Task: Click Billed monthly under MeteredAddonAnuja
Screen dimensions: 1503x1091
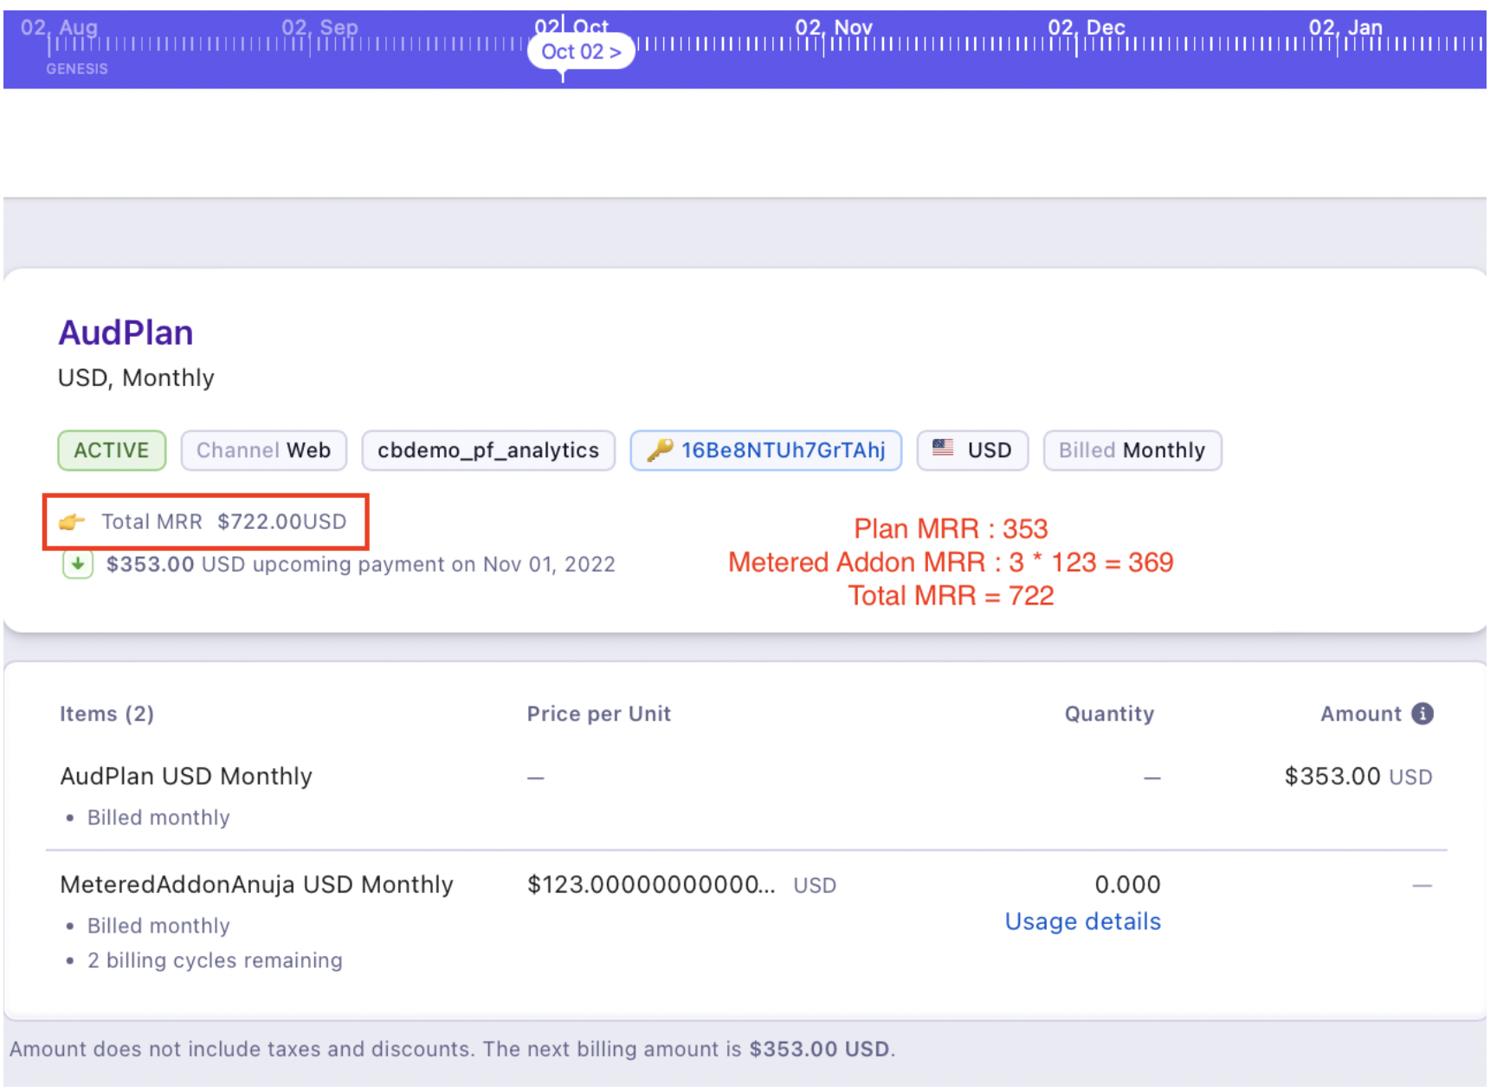Action: [x=158, y=926]
